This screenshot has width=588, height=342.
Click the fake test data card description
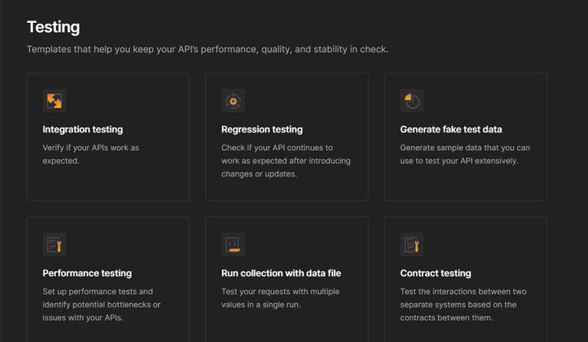pyautogui.click(x=465, y=155)
